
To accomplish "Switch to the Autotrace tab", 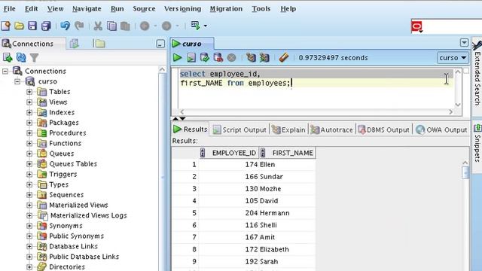I will pyautogui.click(x=331, y=129).
